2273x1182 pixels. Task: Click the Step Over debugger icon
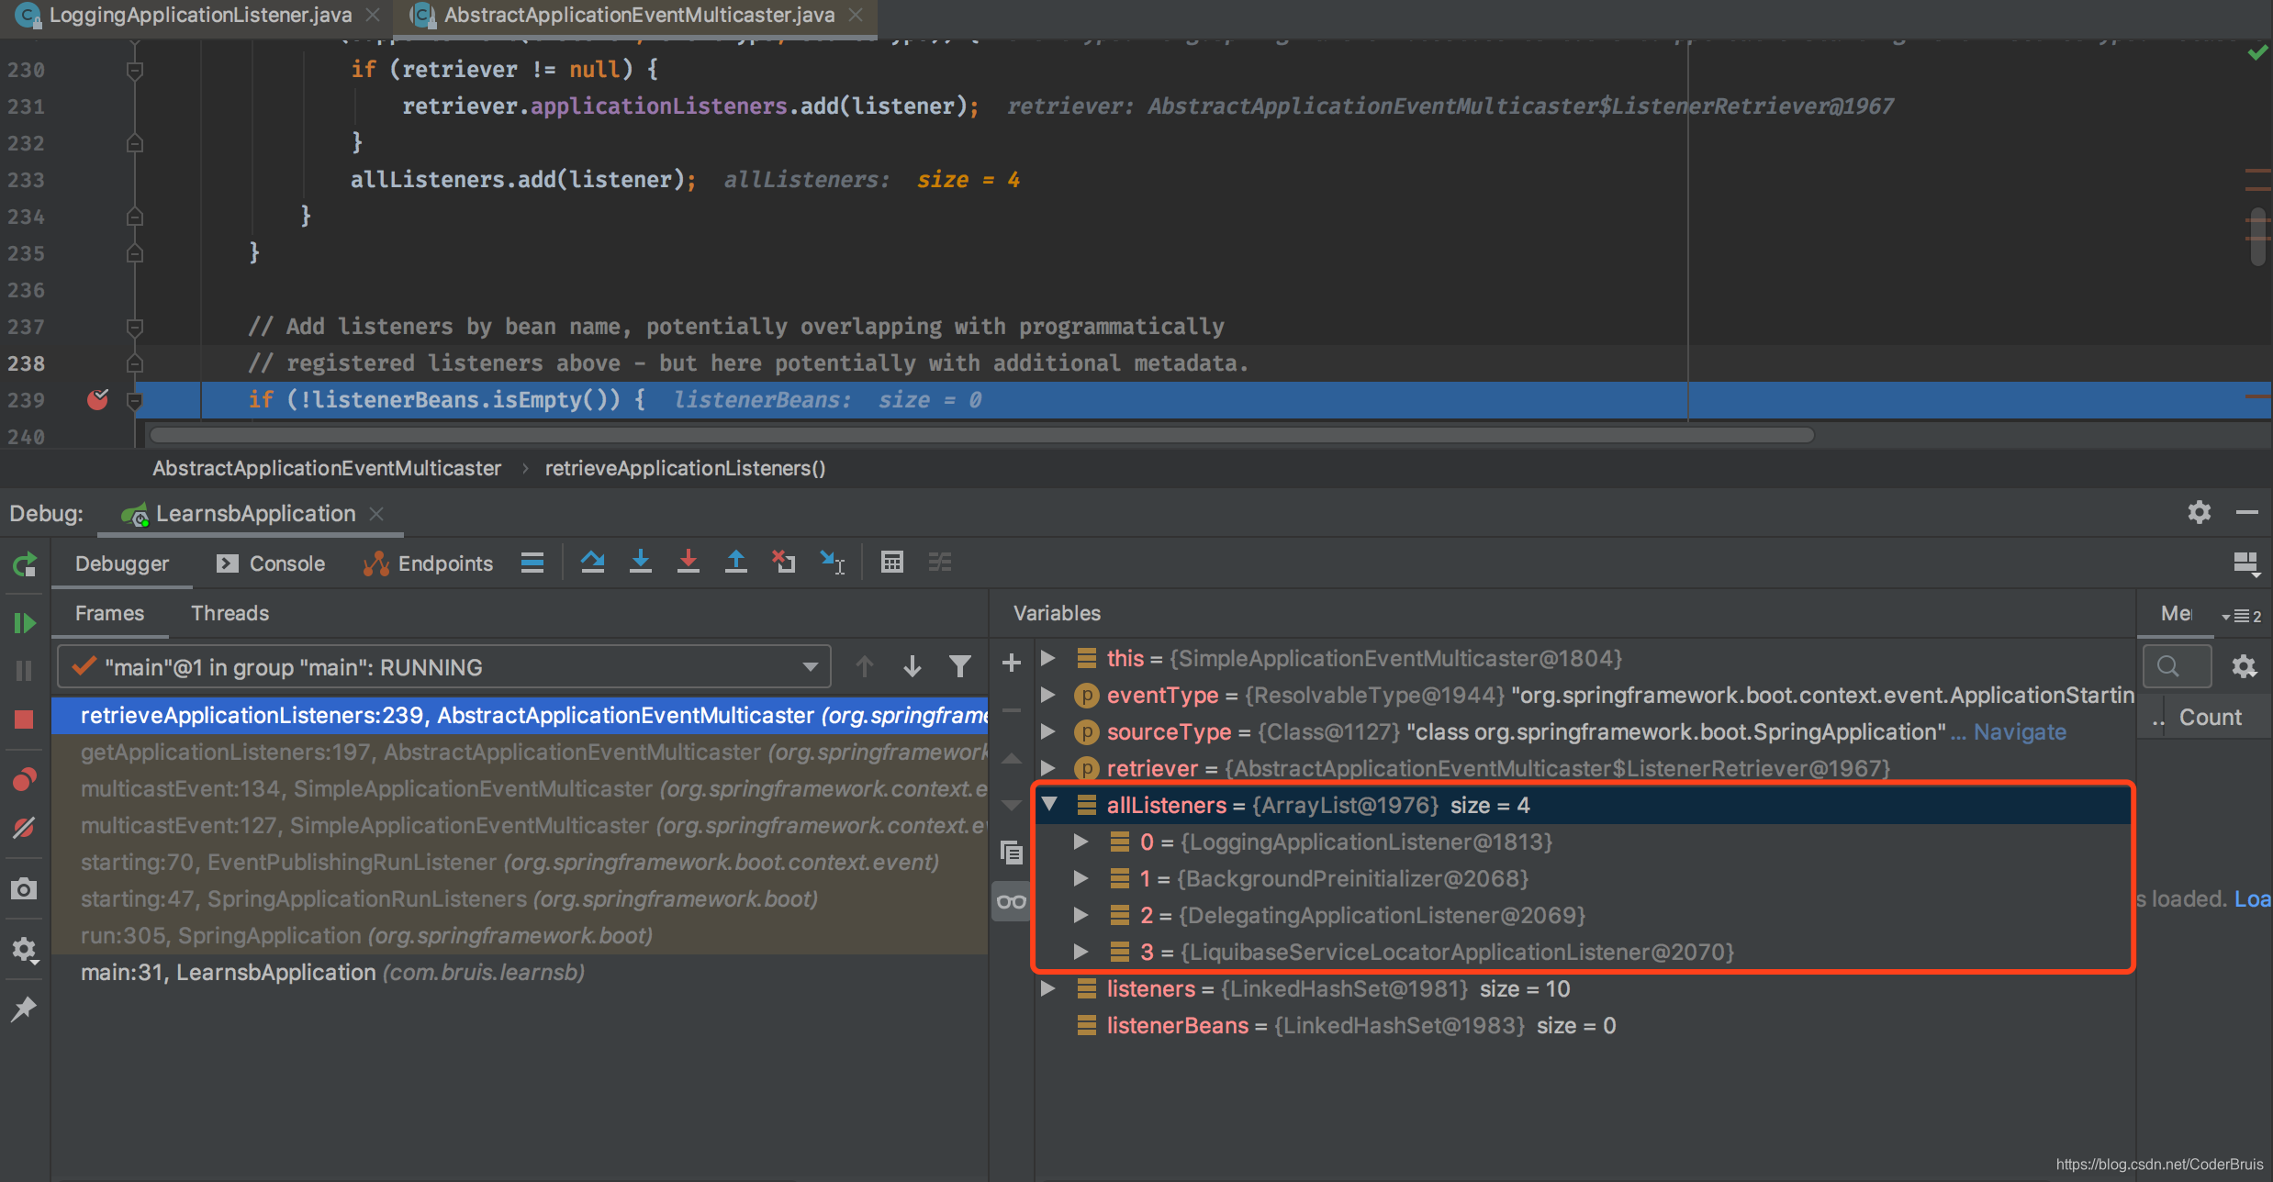[592, 562]
